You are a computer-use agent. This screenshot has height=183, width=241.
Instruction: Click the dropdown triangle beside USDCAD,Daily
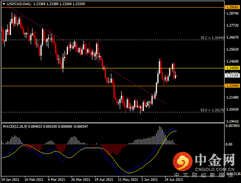(4, 4)
